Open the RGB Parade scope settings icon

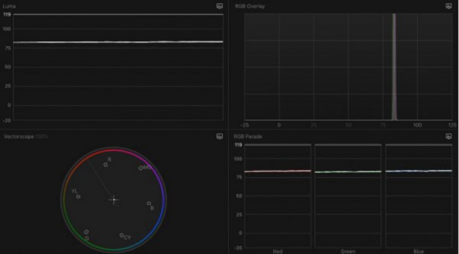[x=448, y=136]
